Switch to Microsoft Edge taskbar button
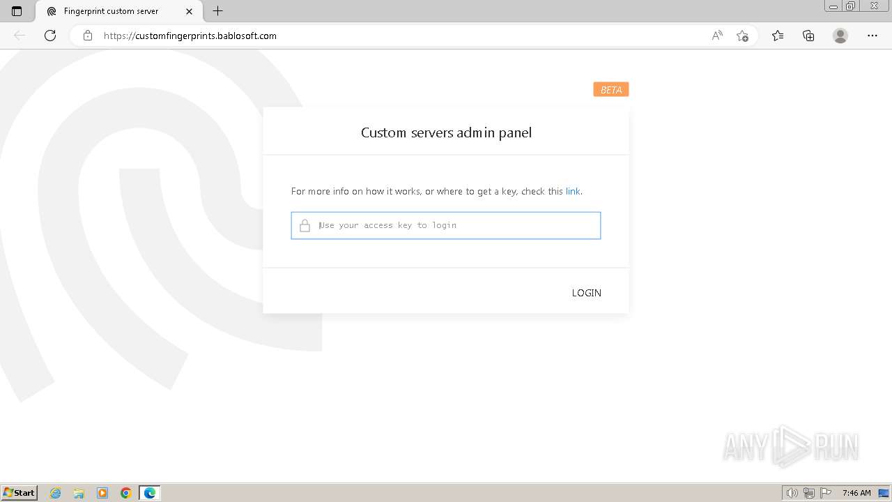 point(150,493)
